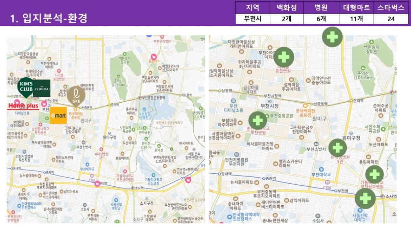Click the 부천종합운동장역 station marker
The image size is (411, 231).
point(140,98)
